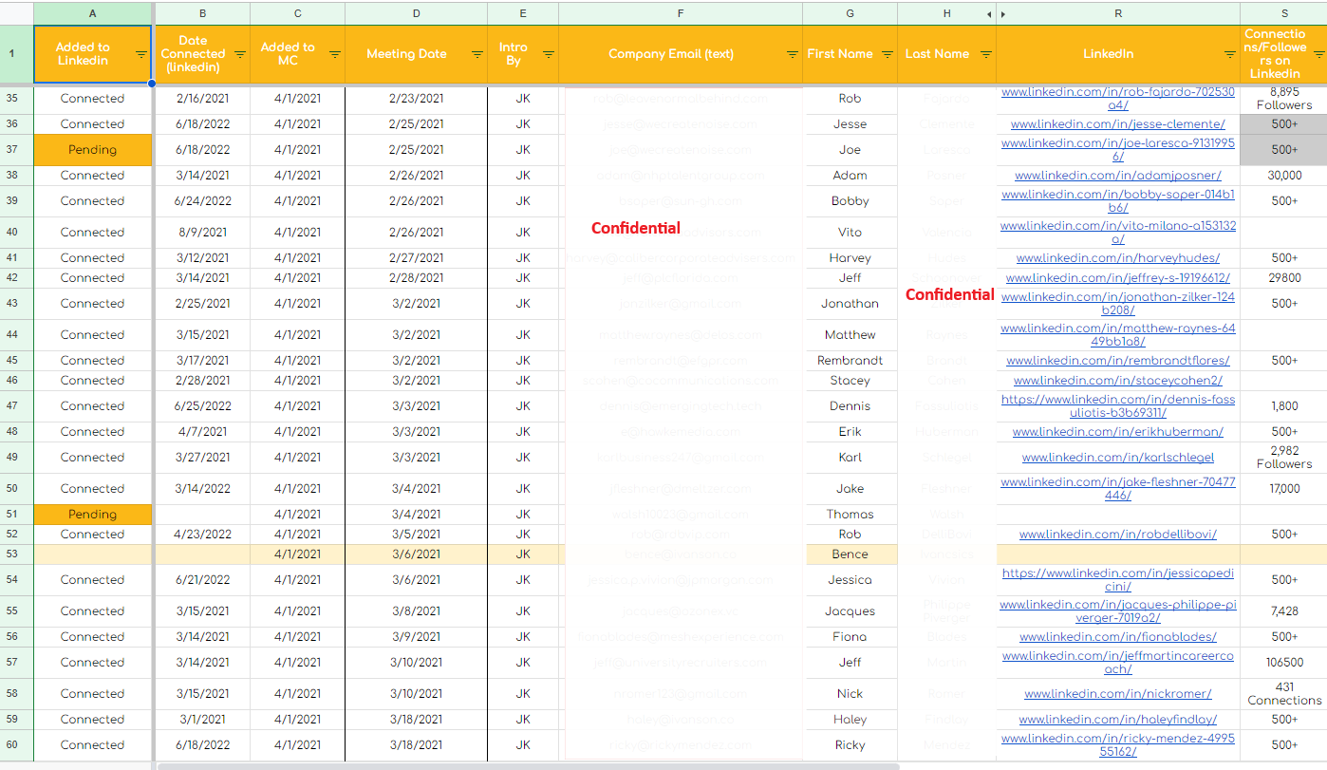The image size is (1327, 770).
Task: Select followers cell '7,428'
Action: click(1283, 611)
